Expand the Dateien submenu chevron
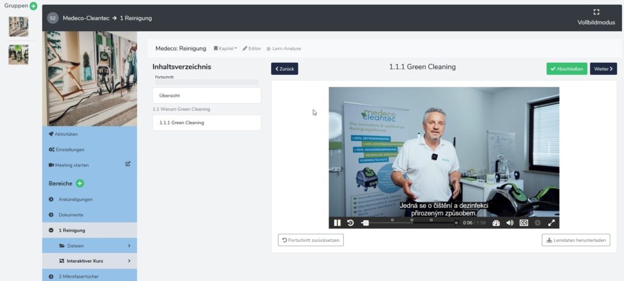This screenshot has width=624, height=281. (129, 246)
